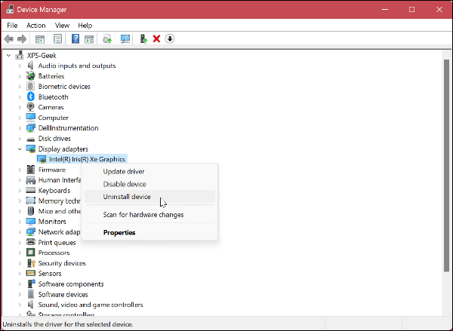Viewport: 453px width, 331px height.
Task: Expand the Monitors category arrow
Action: (x=20, y=222)
